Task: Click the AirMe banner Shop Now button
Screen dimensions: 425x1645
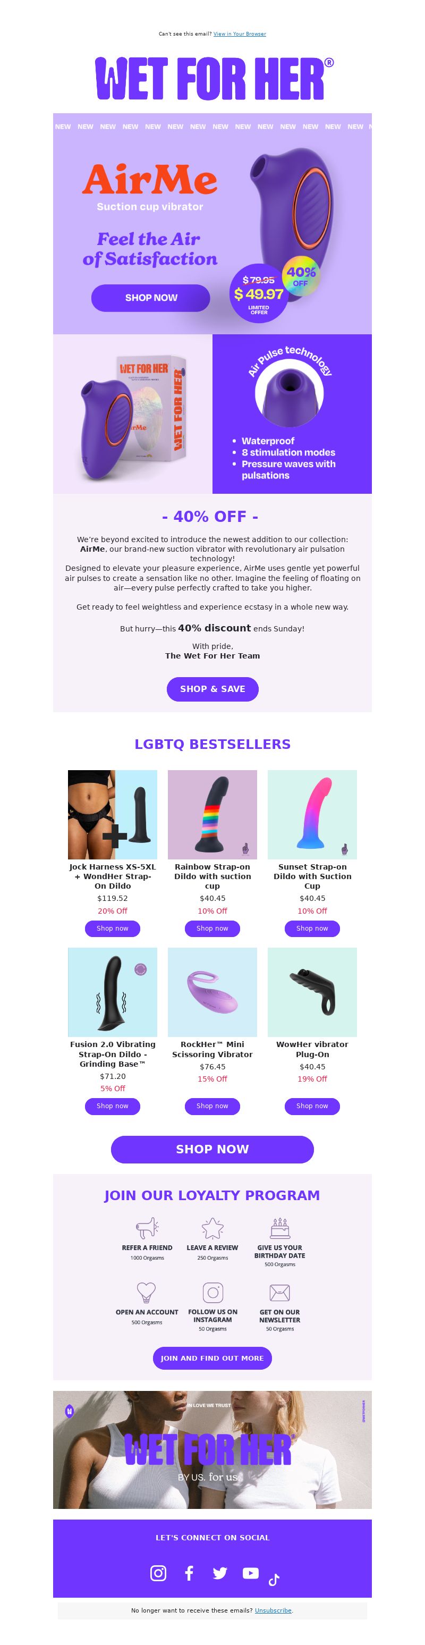Action: tap(150, 298)
